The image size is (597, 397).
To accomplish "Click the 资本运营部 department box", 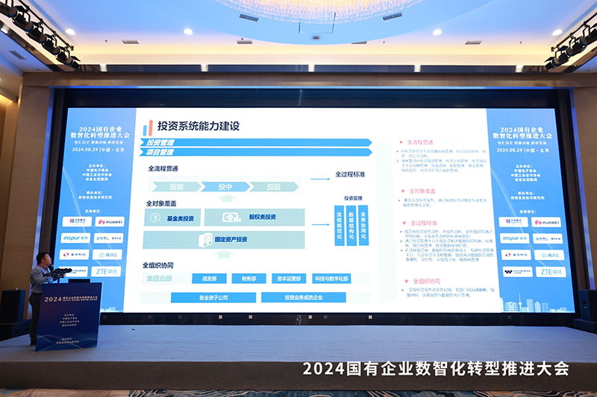I will pyautogui.click(x=289, y=279).
